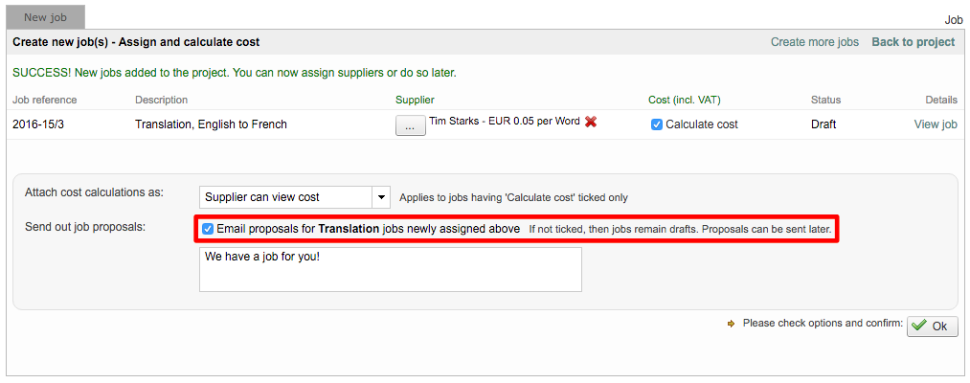Toggle the Email proposals for Translation checkbox
Image resolution: width=970 pixels, height=383 pixels.
click(208, 229)
